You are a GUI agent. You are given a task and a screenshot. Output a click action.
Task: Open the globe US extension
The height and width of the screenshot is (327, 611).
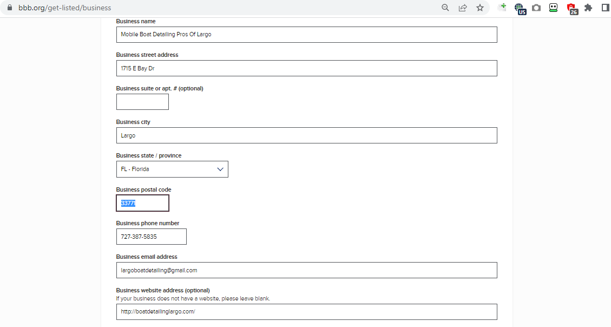click(x=520, y=8)
